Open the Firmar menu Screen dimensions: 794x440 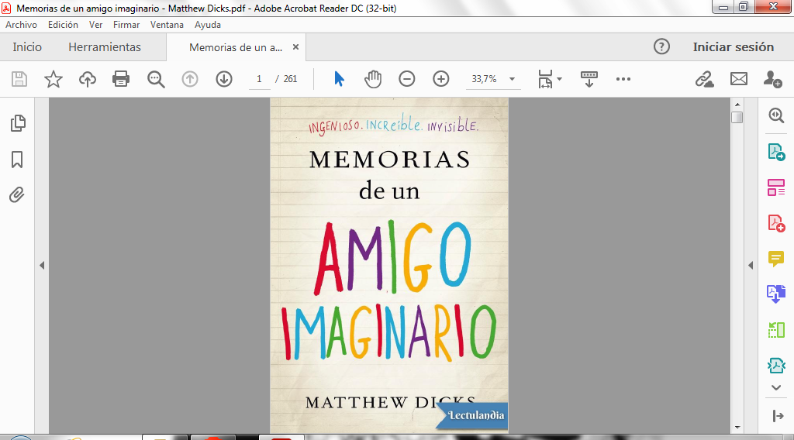(126, 24)
